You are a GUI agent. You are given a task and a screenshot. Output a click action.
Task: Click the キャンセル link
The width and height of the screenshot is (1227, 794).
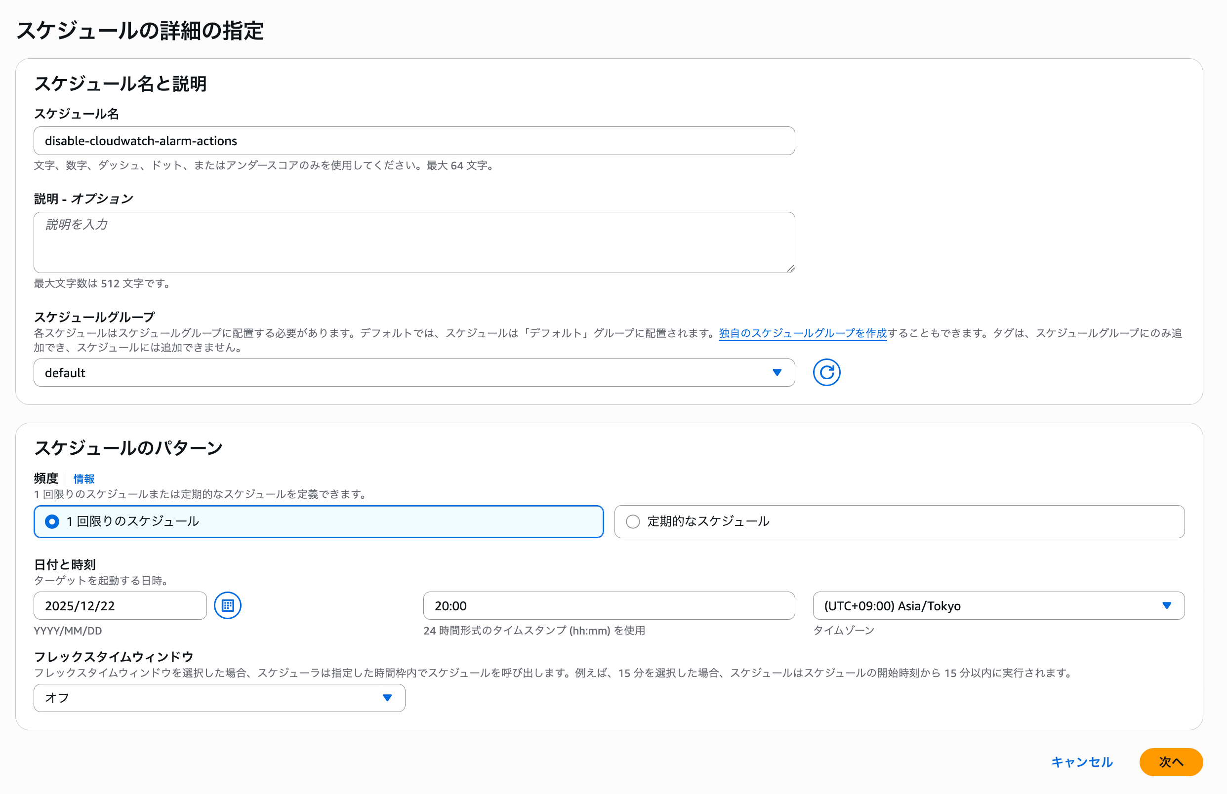pyautogui.click(x=1081, y=762)
